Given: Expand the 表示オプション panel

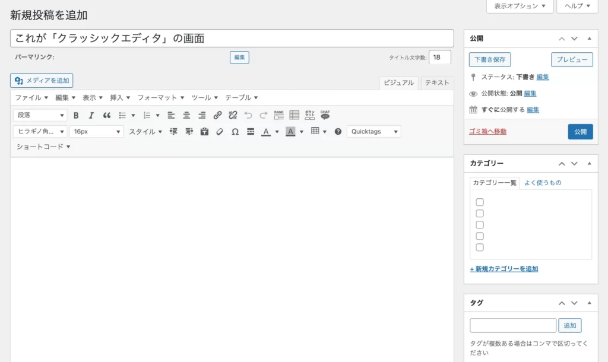Looking at the screenshot, I should tap(520, 6).
